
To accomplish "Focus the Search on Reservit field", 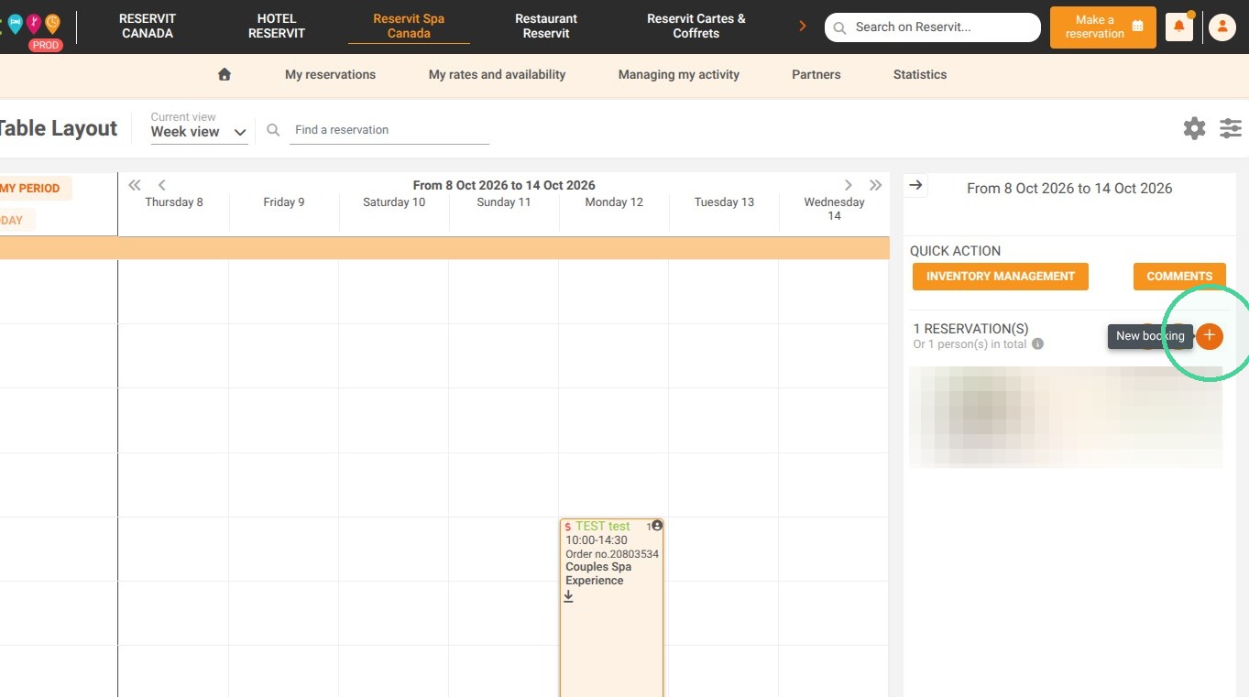I will pyautogui.click(x=933, y=27).
